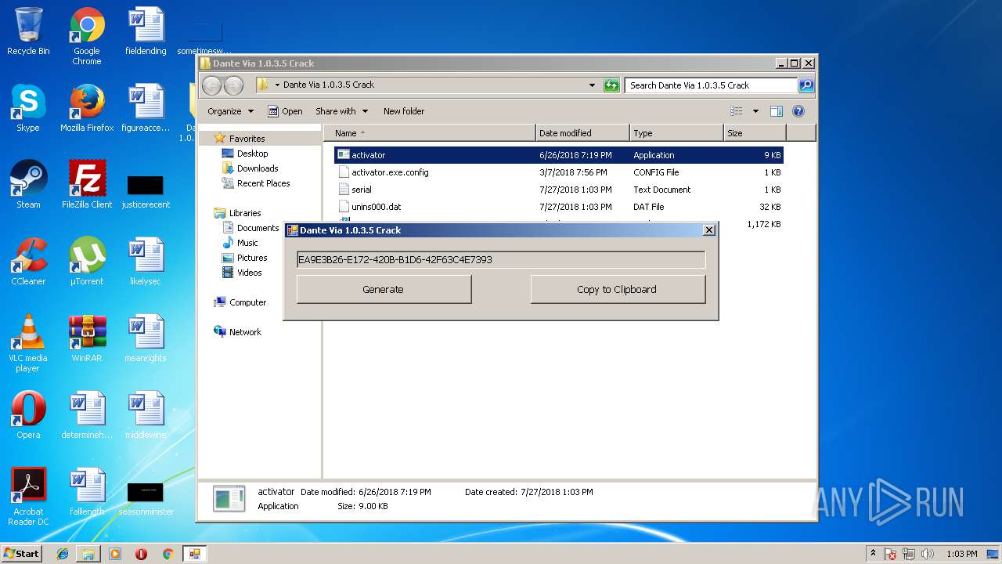This screenshot has height=564, width=1002.
Task: Select FileZilla Client desktop icon
Action: point(87,185)
